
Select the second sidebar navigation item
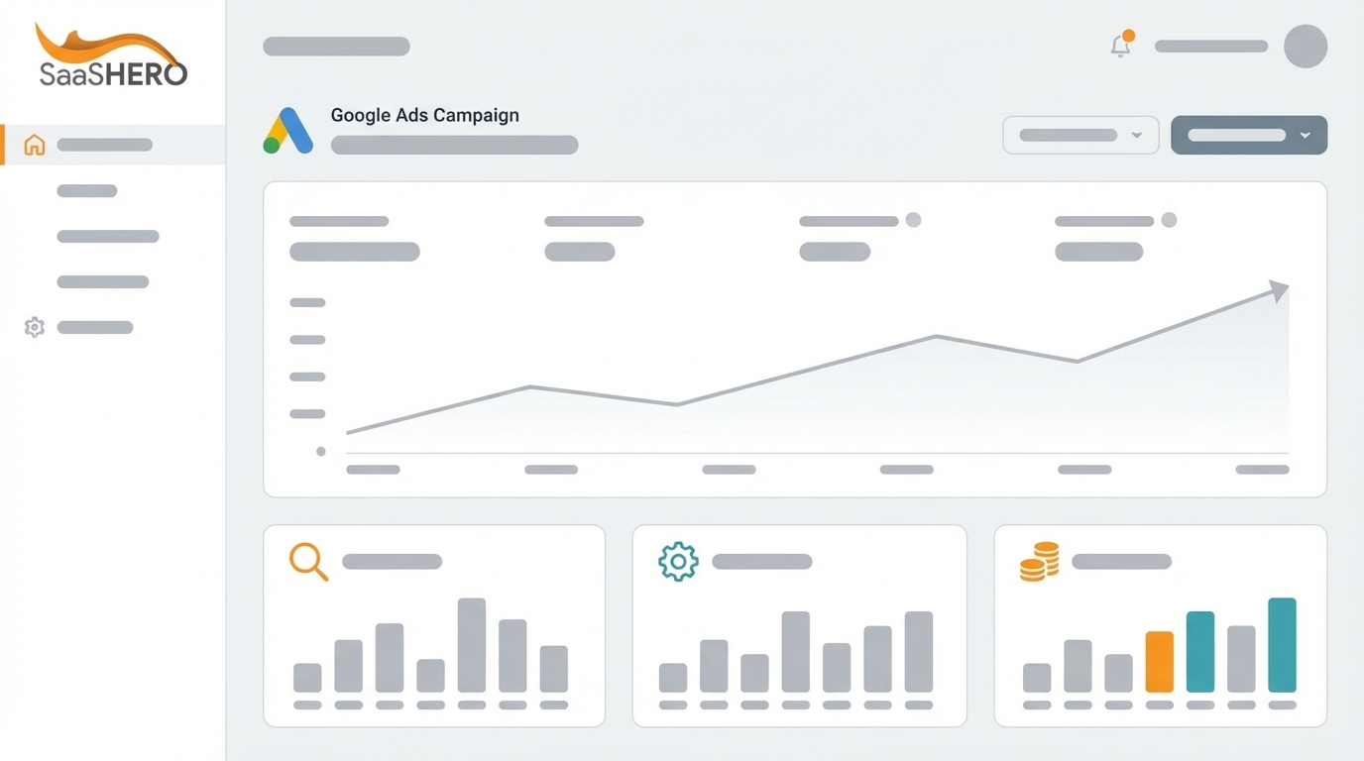point(86,190)
